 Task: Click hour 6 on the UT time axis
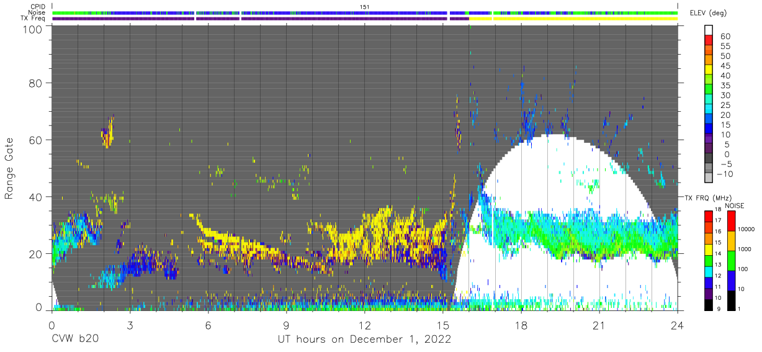coord(208,325)
